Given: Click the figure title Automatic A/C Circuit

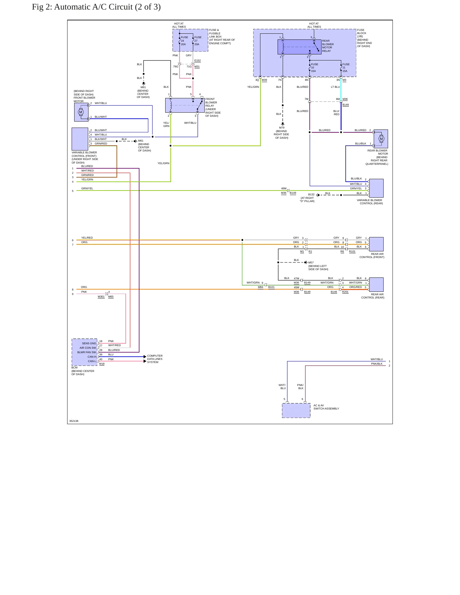Looking at the screenshot, I should [96, 7].
